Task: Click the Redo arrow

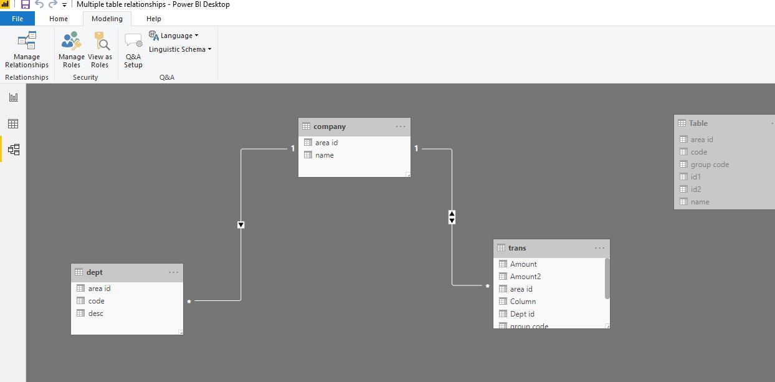Action: tap(53, 4)
